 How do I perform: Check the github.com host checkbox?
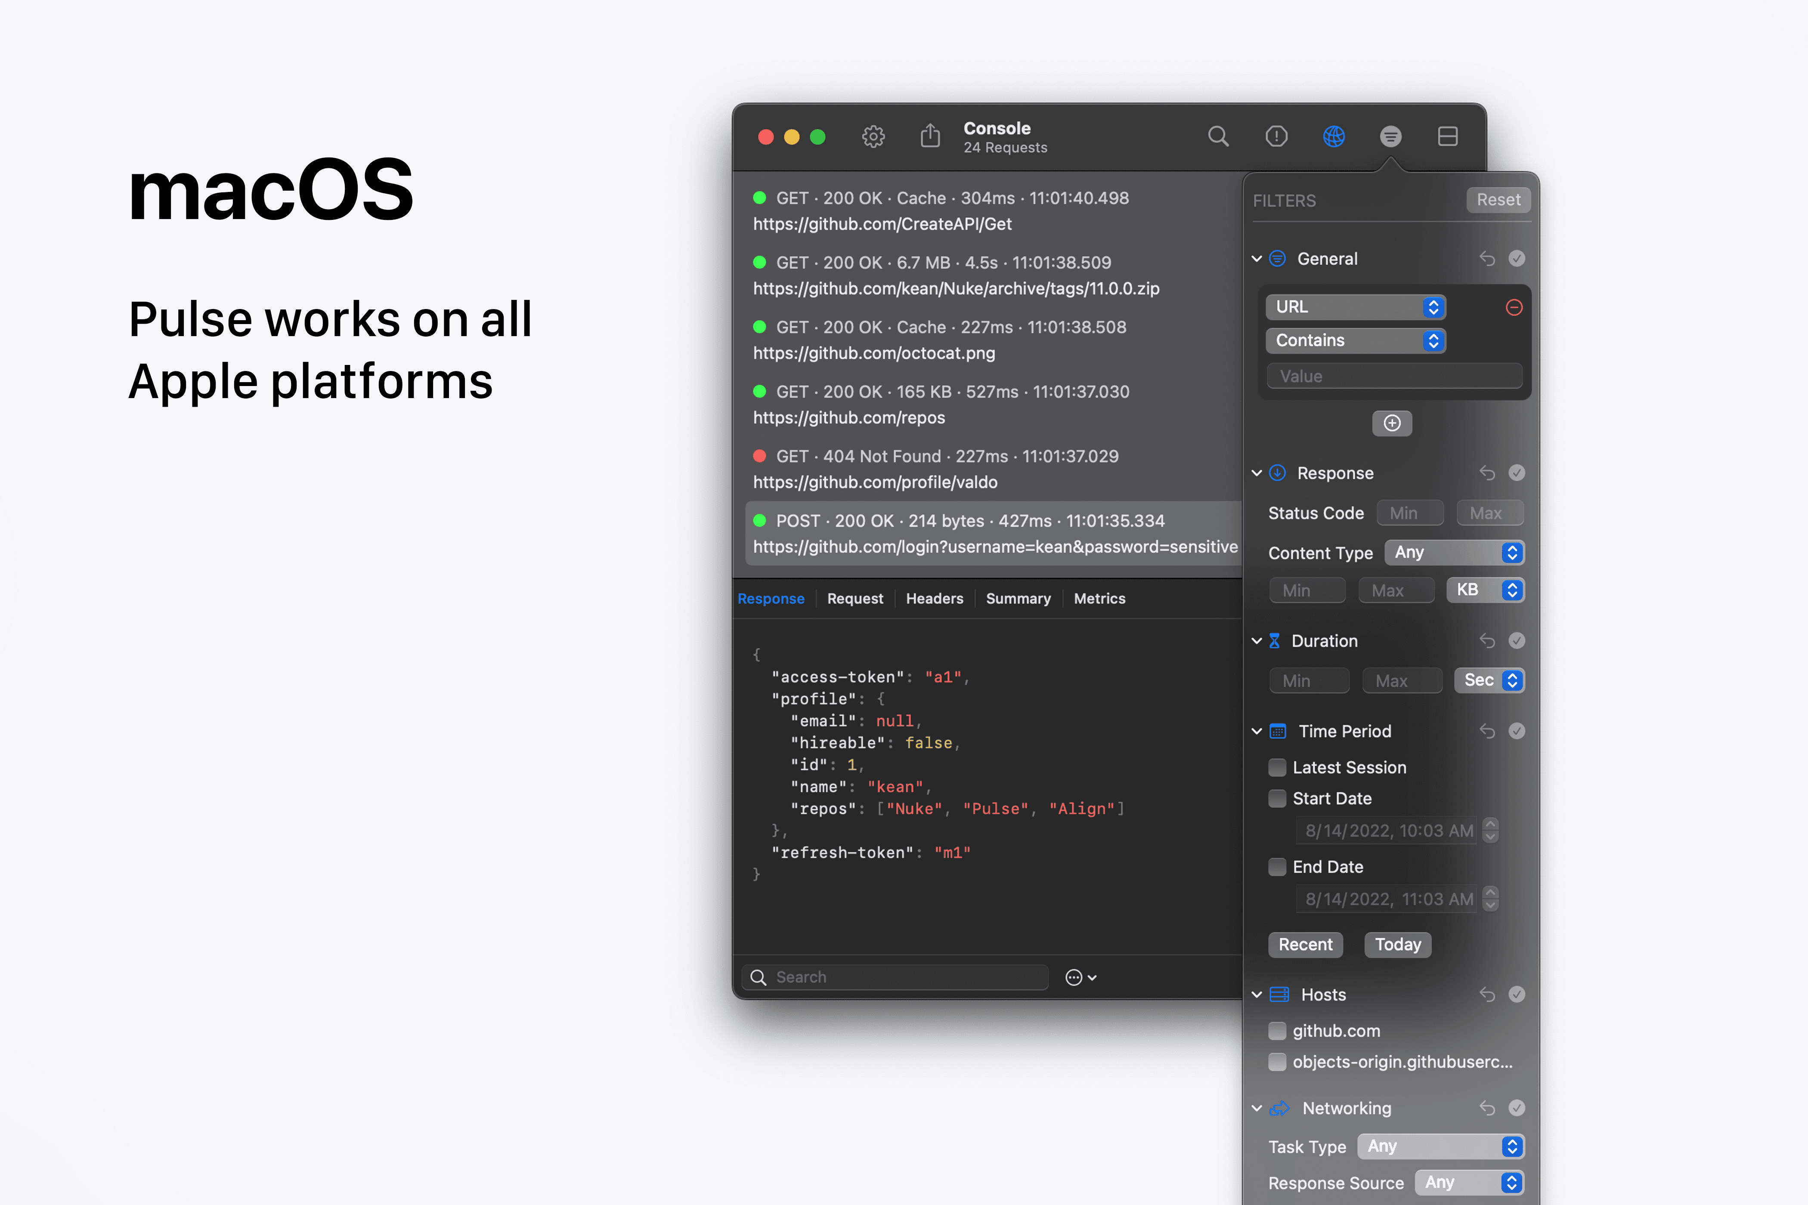coord(1278,1031)
